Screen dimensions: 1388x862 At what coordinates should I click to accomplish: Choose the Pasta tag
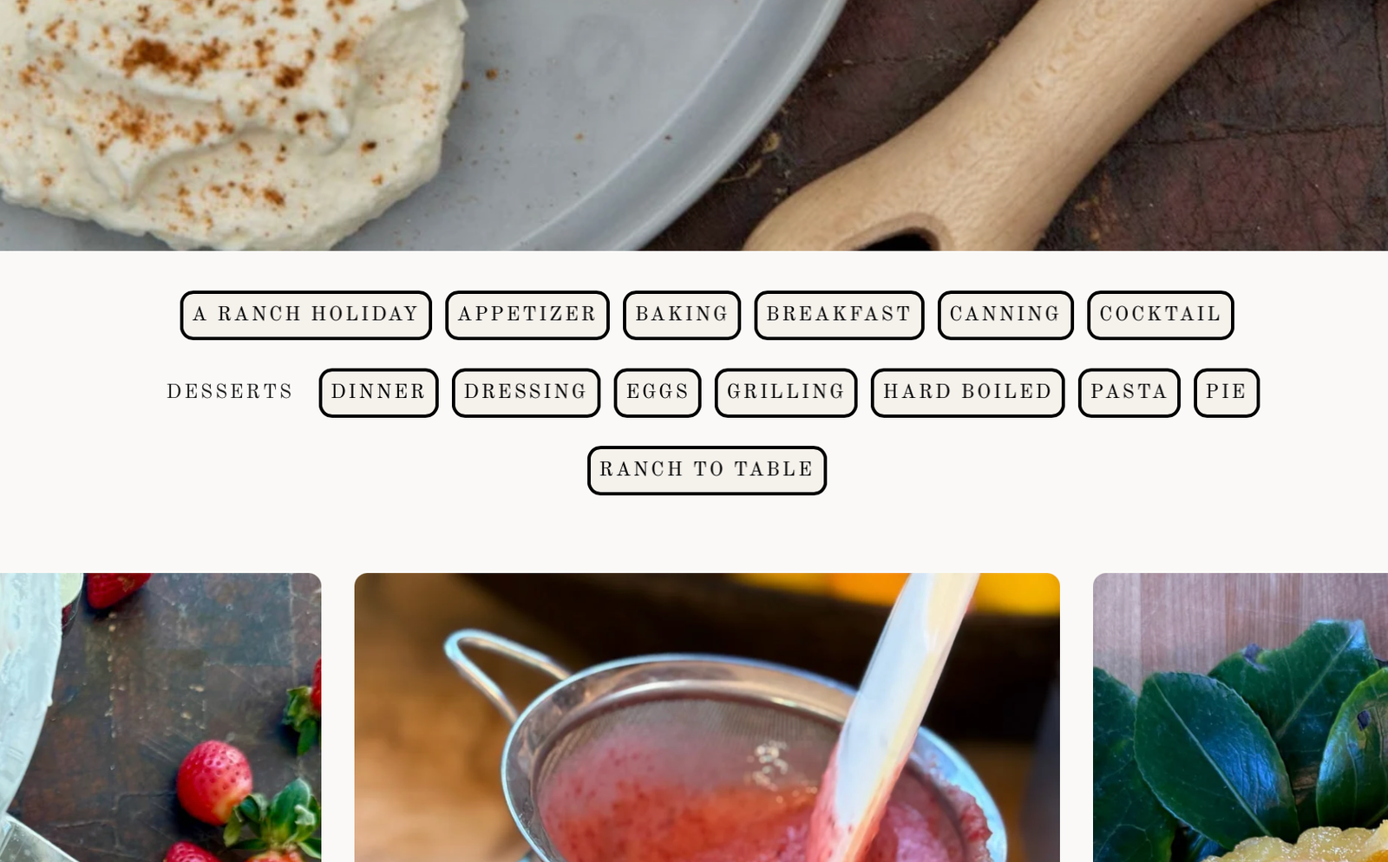pyautogui.click(x=1129, y=393)
